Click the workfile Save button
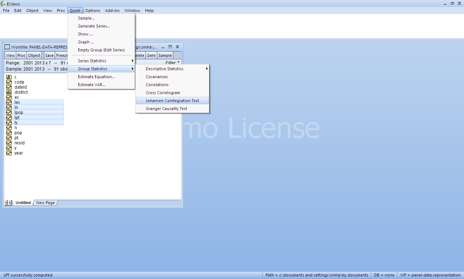Screen dimensions: 464x279 click(x=49, y=55)
